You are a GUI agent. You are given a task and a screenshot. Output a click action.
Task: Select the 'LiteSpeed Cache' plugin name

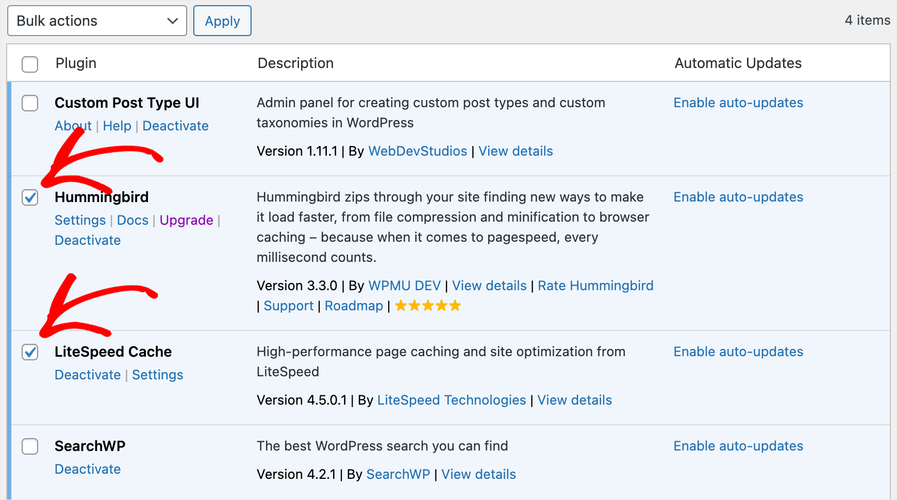(x=113, y=352)
